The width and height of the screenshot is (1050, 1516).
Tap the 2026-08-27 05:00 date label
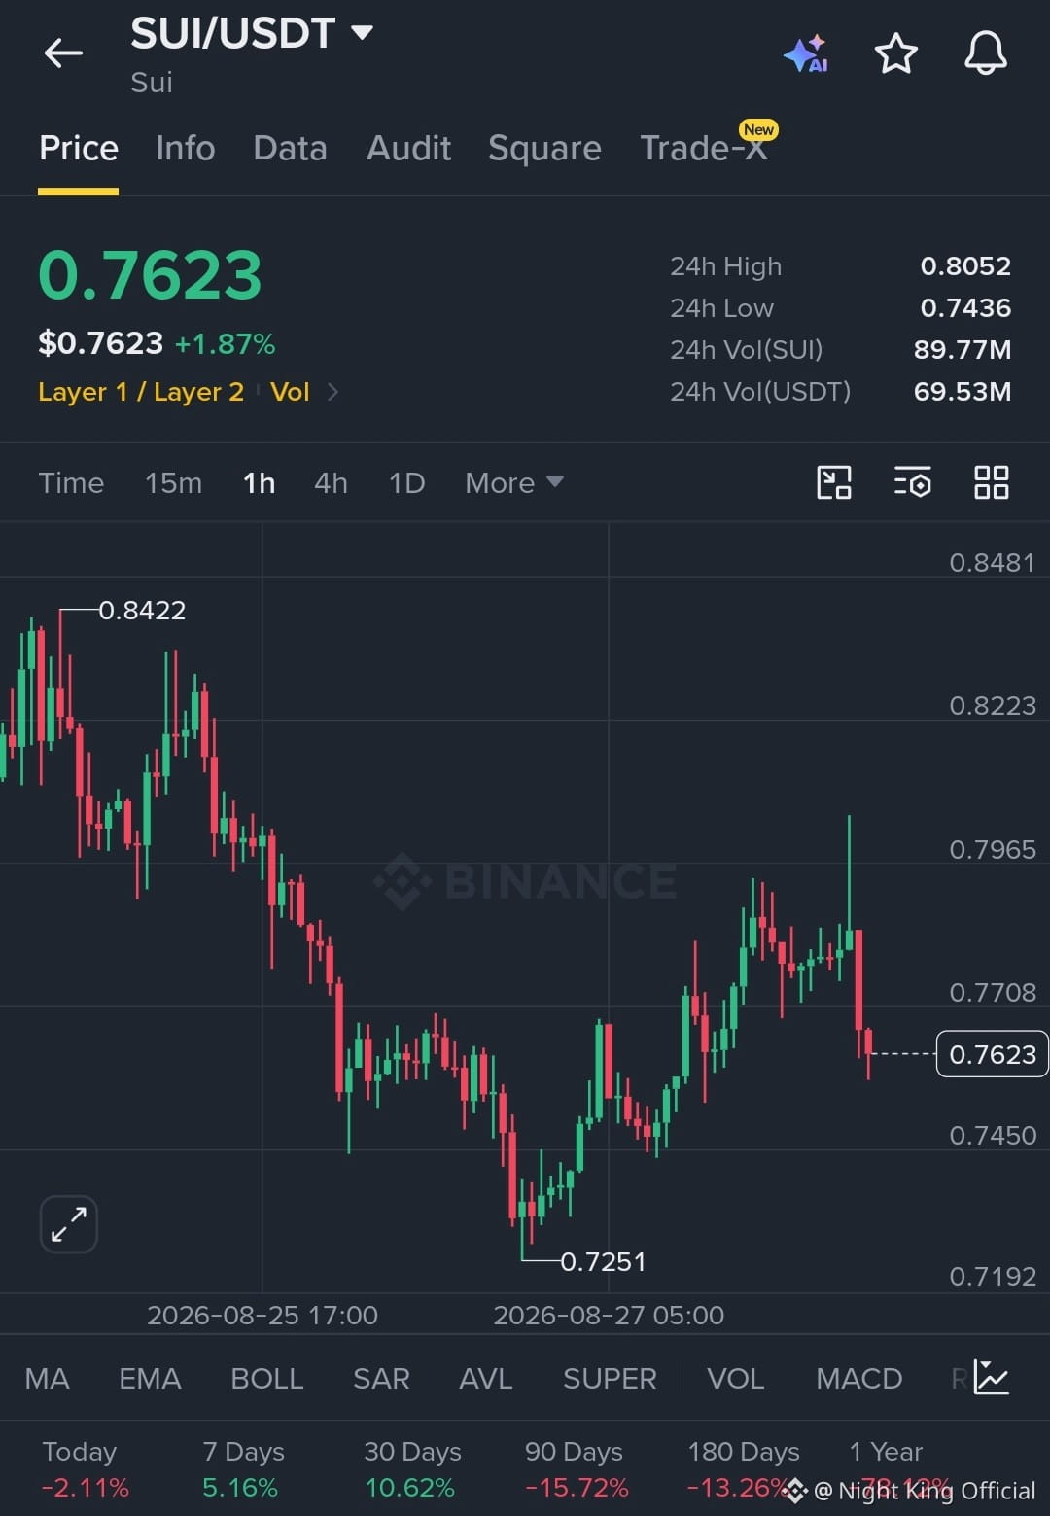pos(609,1316)
